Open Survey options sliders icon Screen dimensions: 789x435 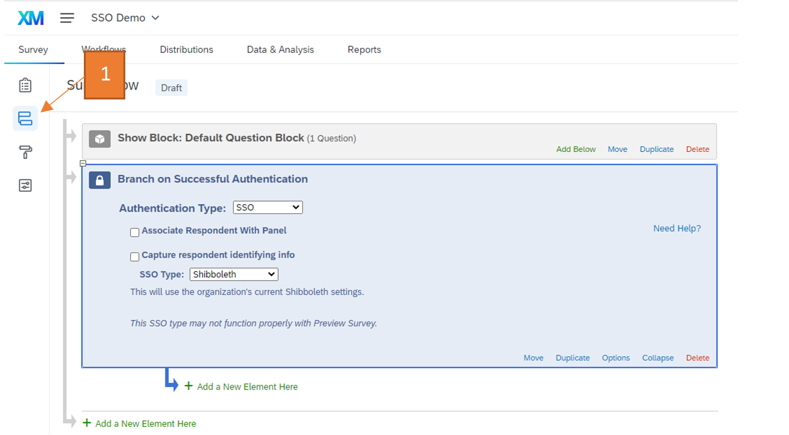click(25, 186)
